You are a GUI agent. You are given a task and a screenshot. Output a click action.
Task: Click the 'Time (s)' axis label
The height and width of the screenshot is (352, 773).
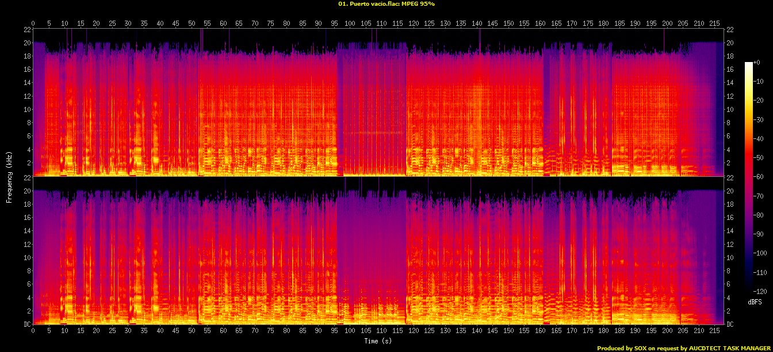(378, 341)
